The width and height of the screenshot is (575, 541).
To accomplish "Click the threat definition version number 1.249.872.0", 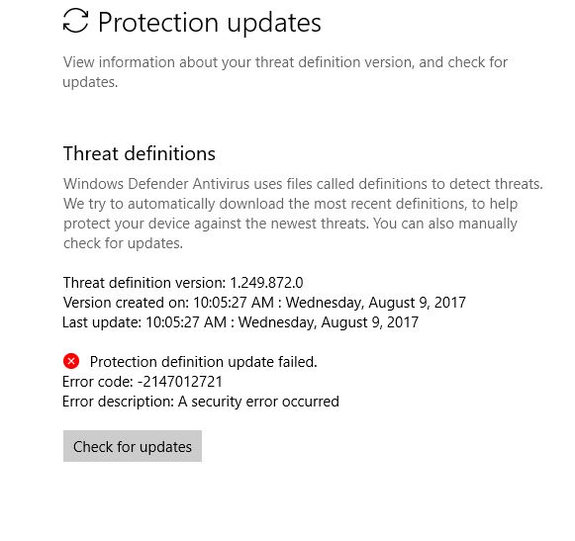I will [266, 283].
